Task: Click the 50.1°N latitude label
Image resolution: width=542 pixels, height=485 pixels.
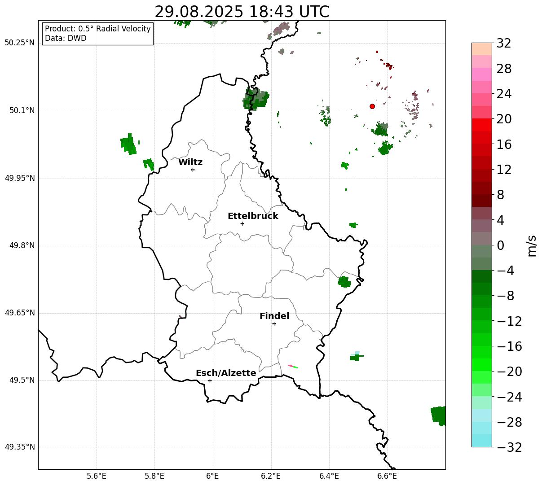Action: point(22,111)
